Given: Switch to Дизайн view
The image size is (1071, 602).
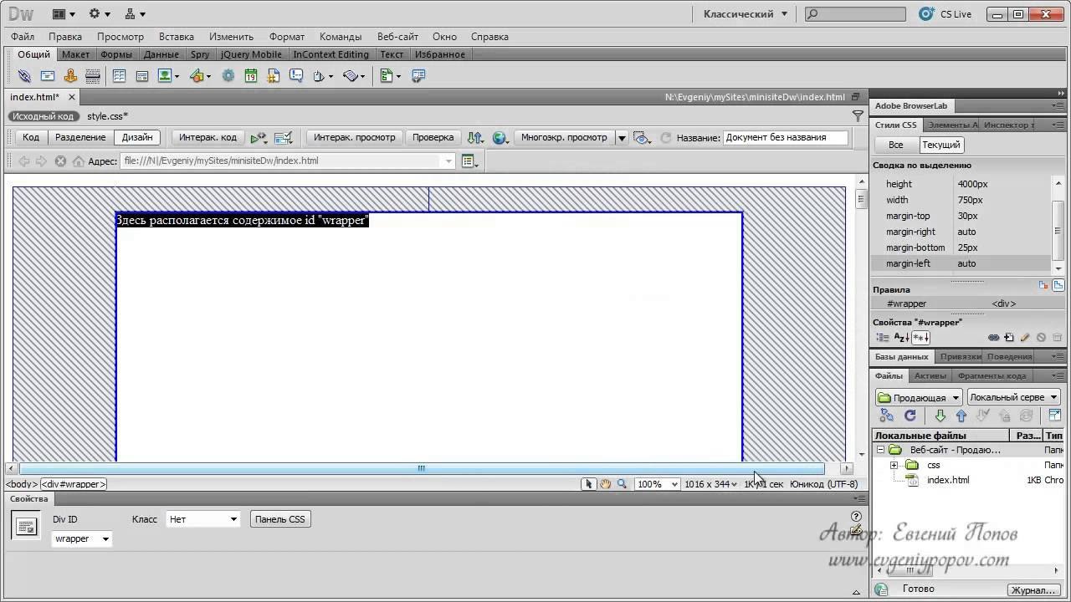Looking at the screenshot, I should 137,137.
